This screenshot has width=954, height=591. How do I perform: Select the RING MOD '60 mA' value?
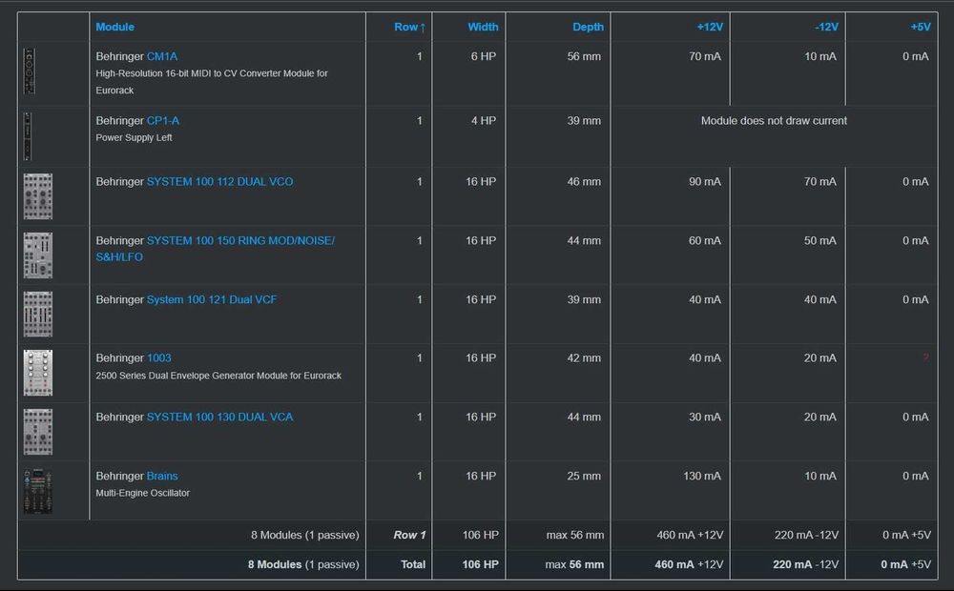(705, 241)
